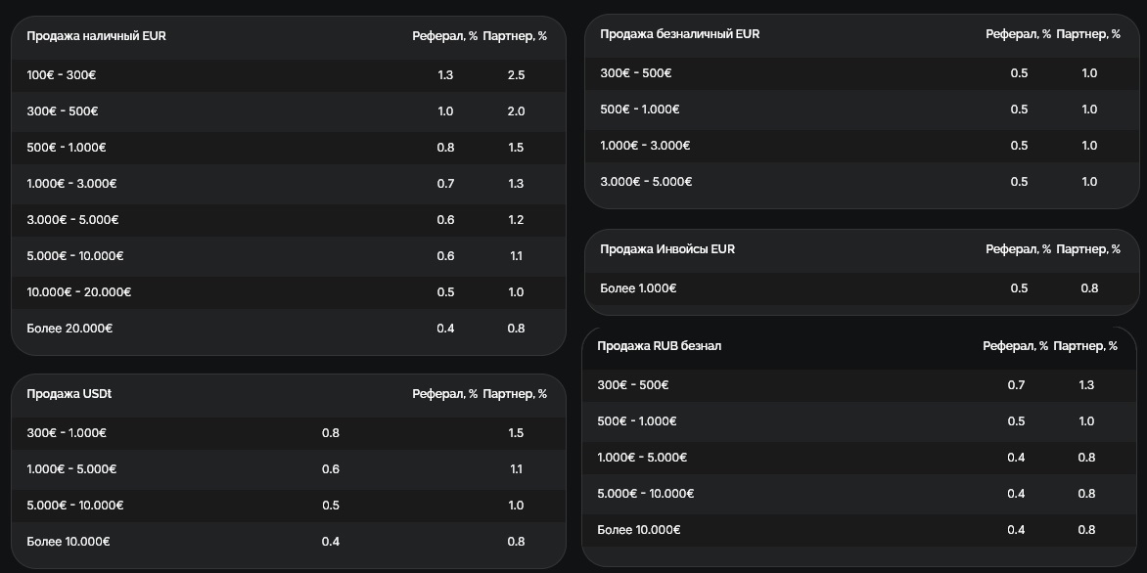The height and width of the screenshot is (573, 1147).
Task: Click 'Партнер, %' column header in USDt table
Action: tap(515, 394)
